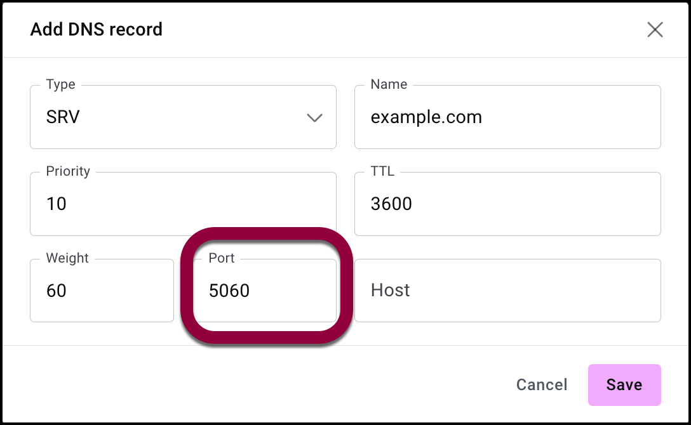Image resolution: width=691 pixels, height=425 pixels.
Task: Close the Add DNS record dialog
Action: pyautogui.click(x=655, y=30)
